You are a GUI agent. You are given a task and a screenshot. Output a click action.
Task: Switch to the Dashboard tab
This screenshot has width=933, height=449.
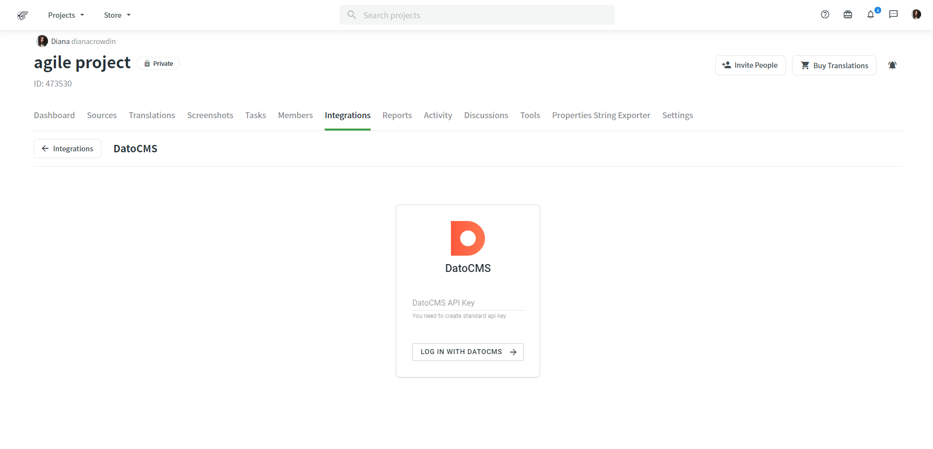[54, 115]
